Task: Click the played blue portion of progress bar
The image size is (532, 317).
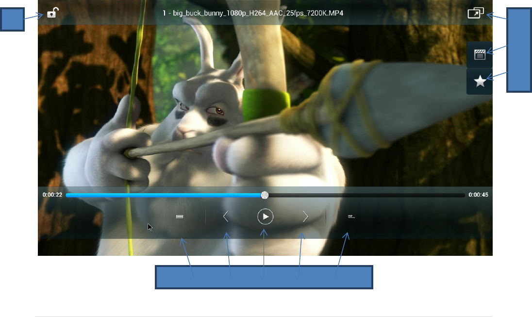Action: [163, 196]
